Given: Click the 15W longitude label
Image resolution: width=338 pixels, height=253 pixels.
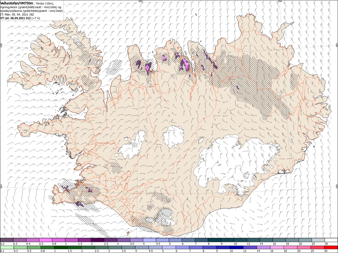Looking at the screenshot, I should [x=280, y=1].
